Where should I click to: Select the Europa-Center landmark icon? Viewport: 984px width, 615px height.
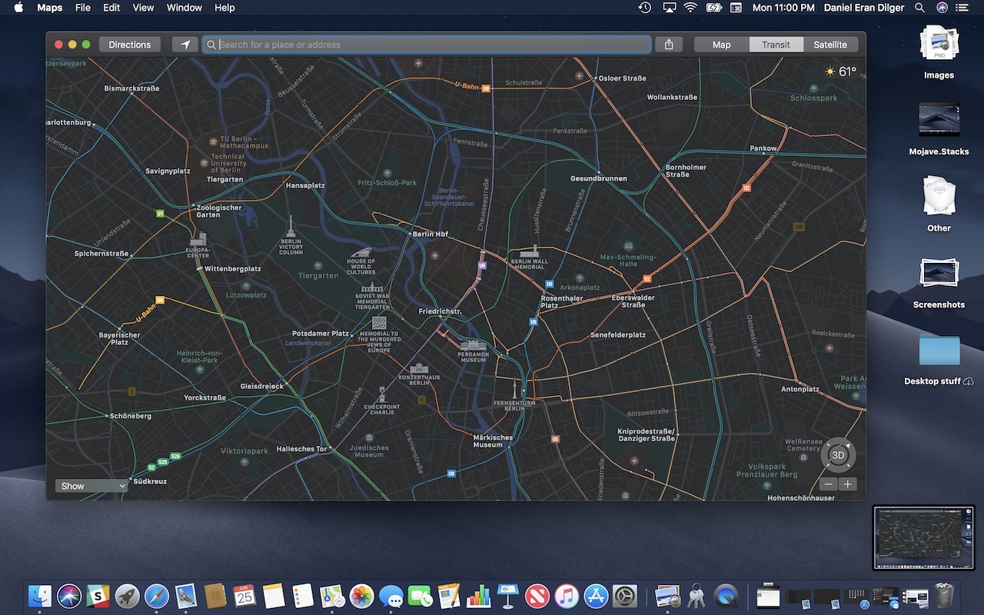pos(198,239)
